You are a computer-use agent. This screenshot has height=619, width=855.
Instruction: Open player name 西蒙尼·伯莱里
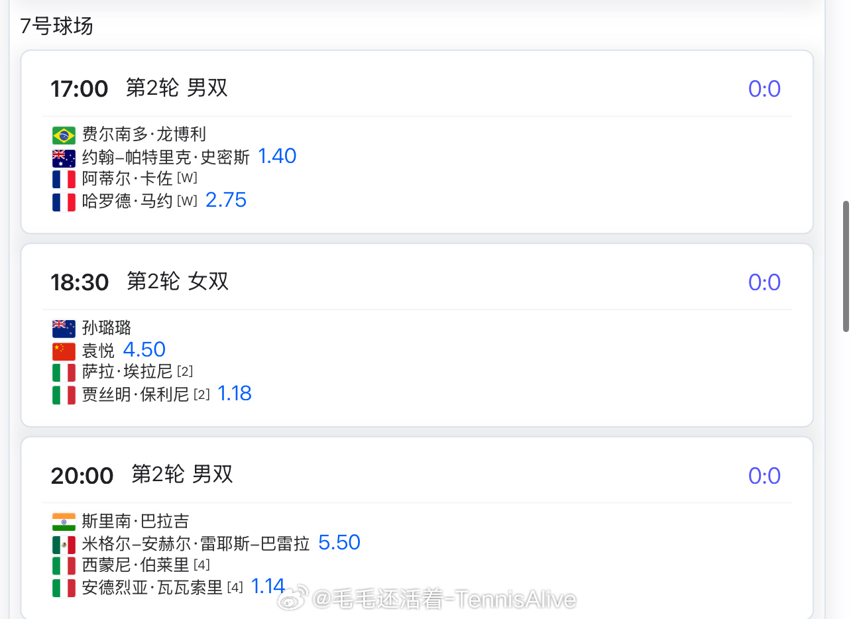[x=136, y=565]
